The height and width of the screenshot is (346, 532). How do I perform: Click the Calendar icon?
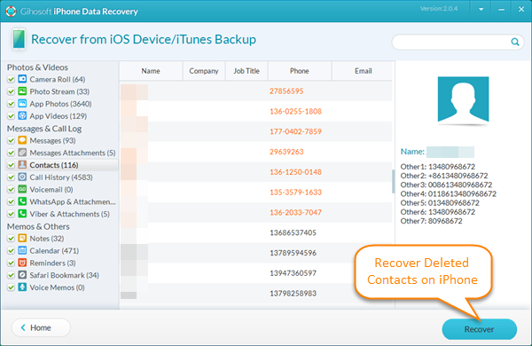22,250
